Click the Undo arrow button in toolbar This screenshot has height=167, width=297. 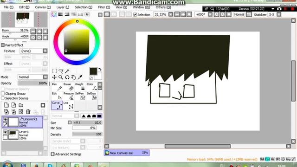click(x=107, y=14)
